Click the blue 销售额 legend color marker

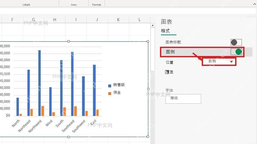[x=110, y=86]
